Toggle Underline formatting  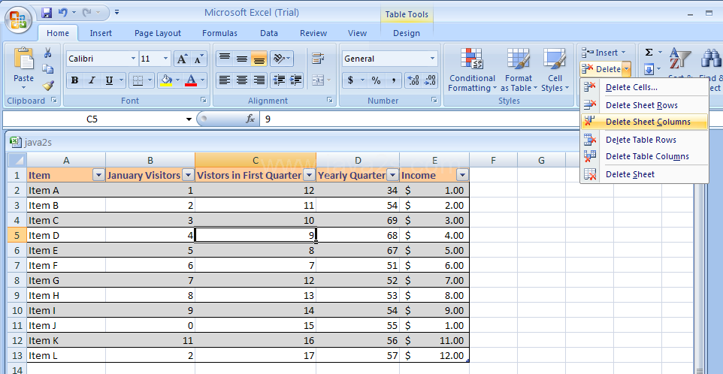[x=109, y=80]
